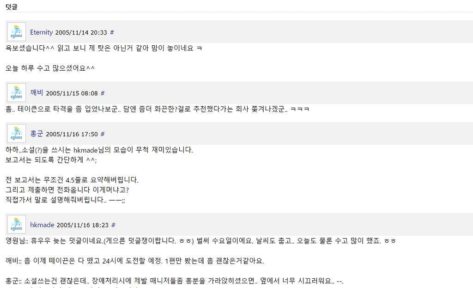Click 홍군's egloos avatar icon
473x288 pixels.
(x=17, y=134)
